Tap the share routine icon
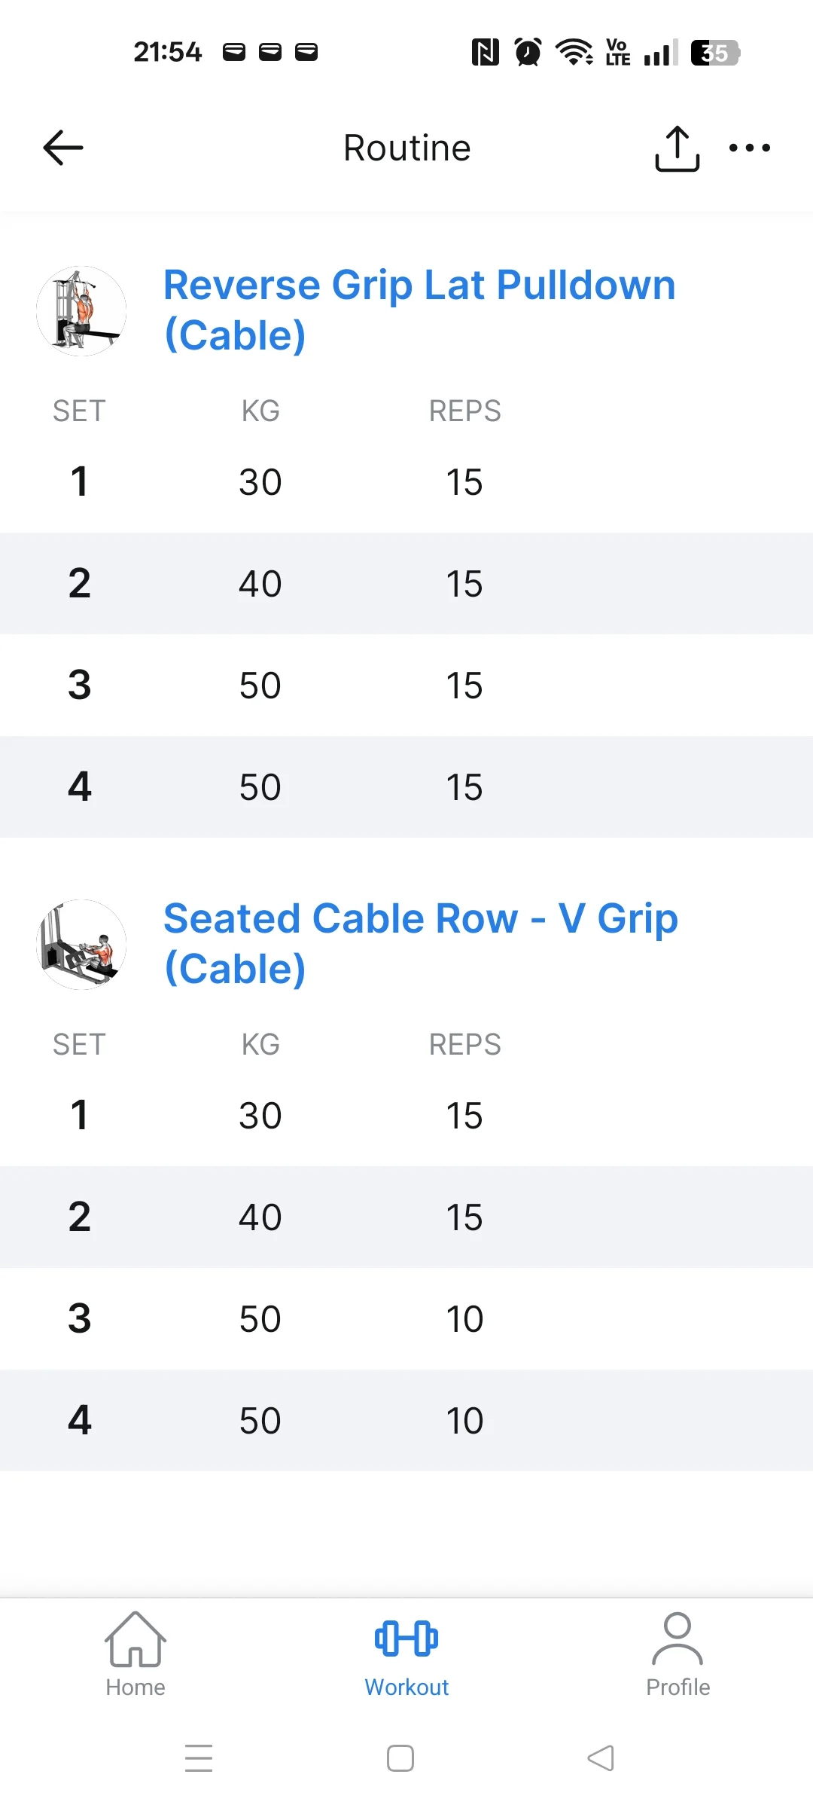 (x=677, y=148)
